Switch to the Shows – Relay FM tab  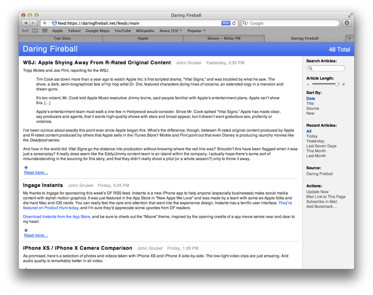pyautogui.click(x=224, y=38)
